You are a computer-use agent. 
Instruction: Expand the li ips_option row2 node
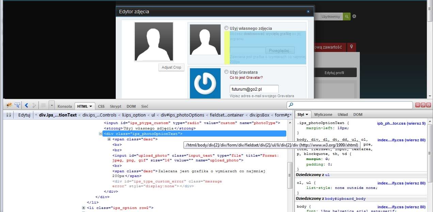pyautogui.click(x=84, y=208)
